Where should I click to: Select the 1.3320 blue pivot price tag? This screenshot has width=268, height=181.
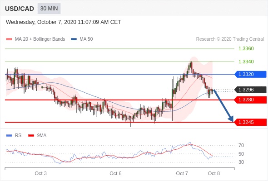tap(250, 74)
